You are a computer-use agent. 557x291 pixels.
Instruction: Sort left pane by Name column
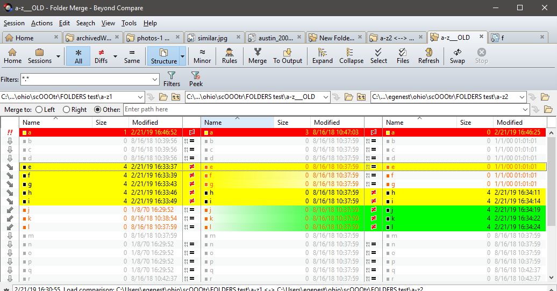[55, 123]
